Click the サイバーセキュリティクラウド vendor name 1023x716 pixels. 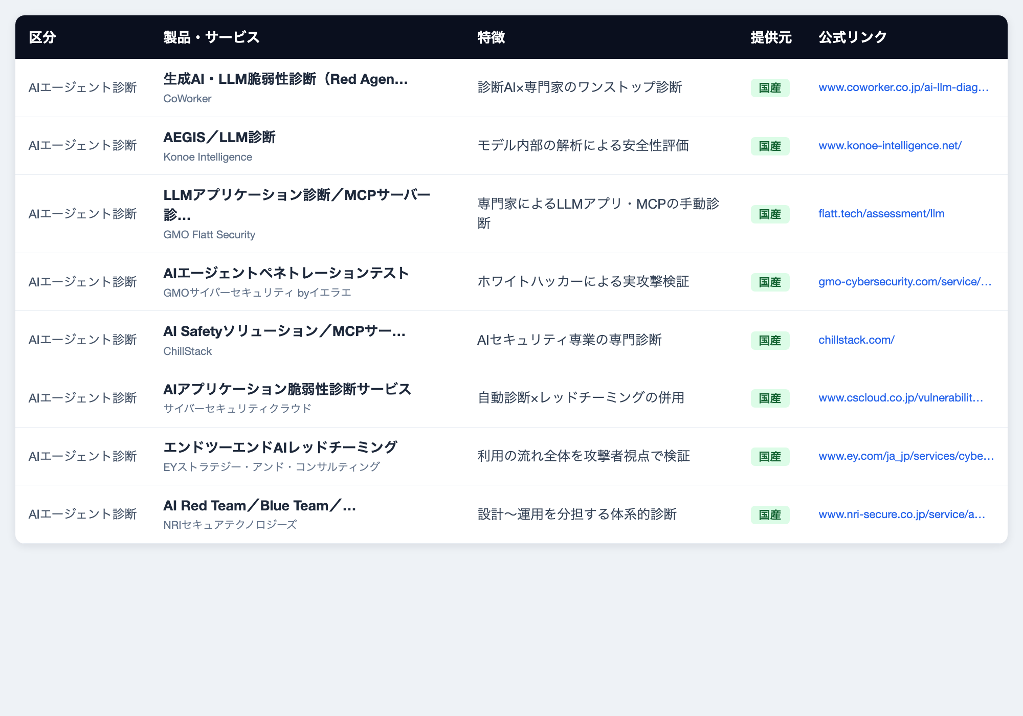tap(237, 409)
